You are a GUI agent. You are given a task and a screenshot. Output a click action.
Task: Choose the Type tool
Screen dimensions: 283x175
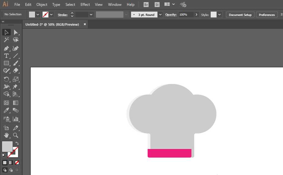pyautogui.click(x=6, y=56)
